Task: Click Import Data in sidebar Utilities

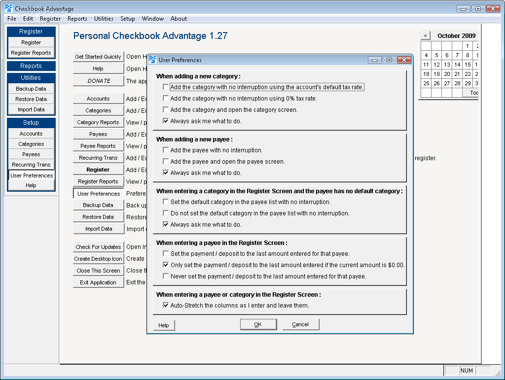Action: [x=31, y=109]
